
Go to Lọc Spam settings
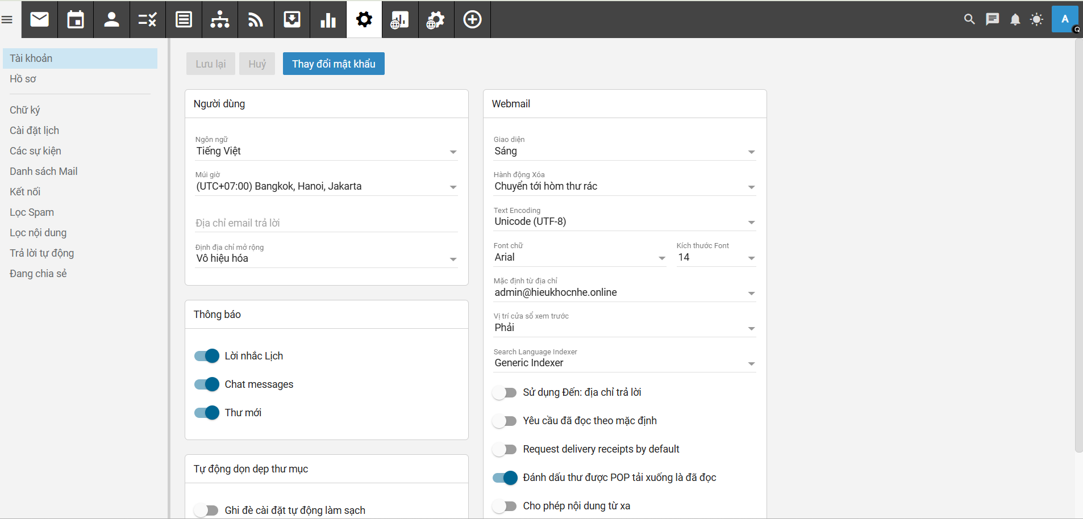32,212
